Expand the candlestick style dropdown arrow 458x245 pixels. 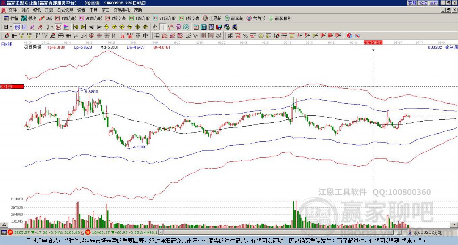click(x=52, y=27)
